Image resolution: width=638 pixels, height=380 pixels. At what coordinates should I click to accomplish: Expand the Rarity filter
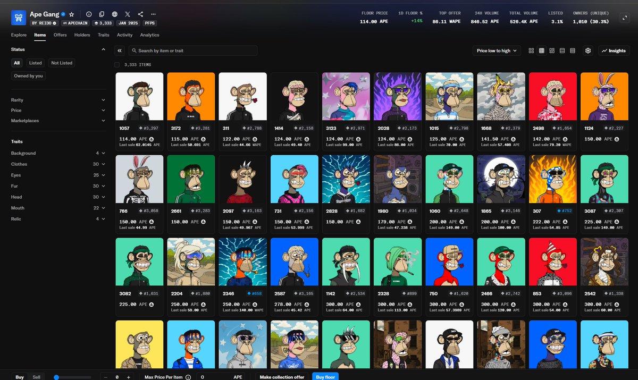click(58, 100)
